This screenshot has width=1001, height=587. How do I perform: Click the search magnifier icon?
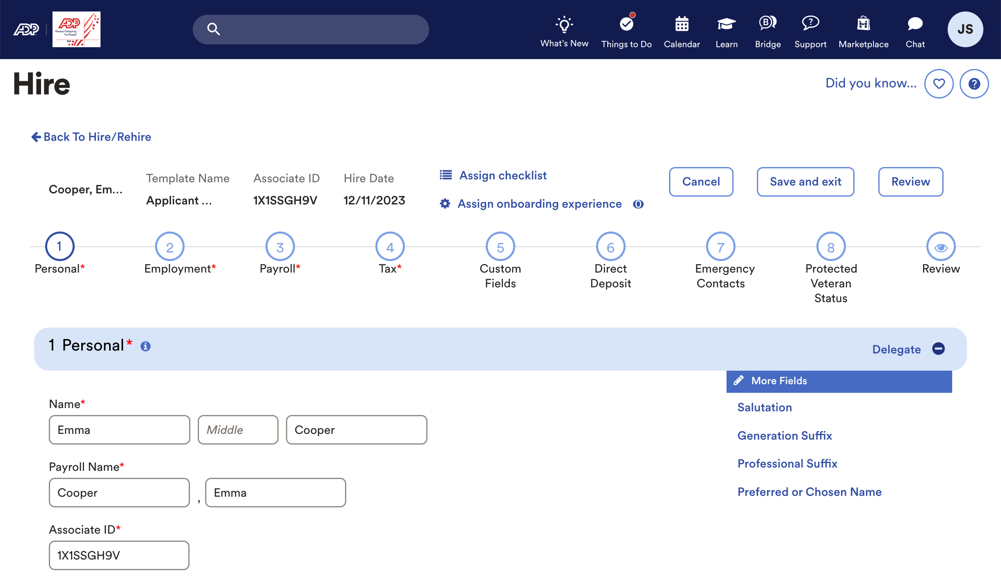pyautogui.click(x=213, y=29)
